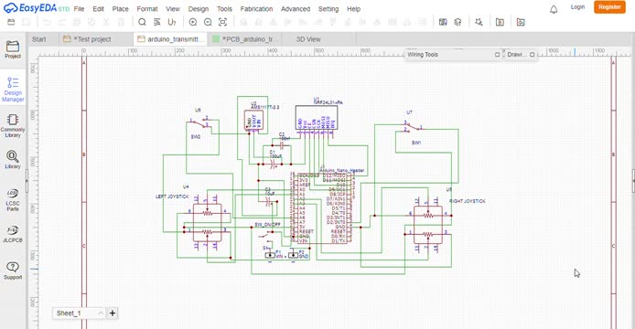Open the File menu

click(79, 9)
